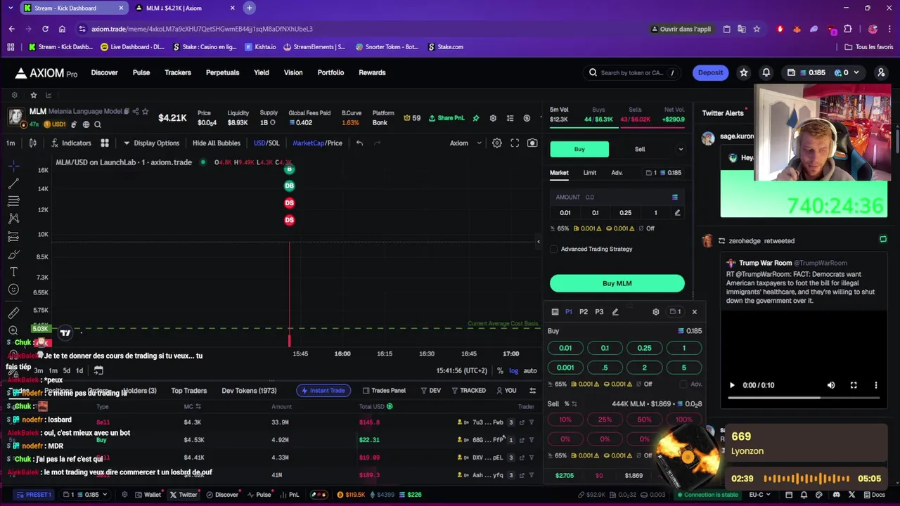This screenshot has height=506, width=900.
Task: Open instant trade panel settings gear
Action: pyautogui.click(x=656, y=311)
